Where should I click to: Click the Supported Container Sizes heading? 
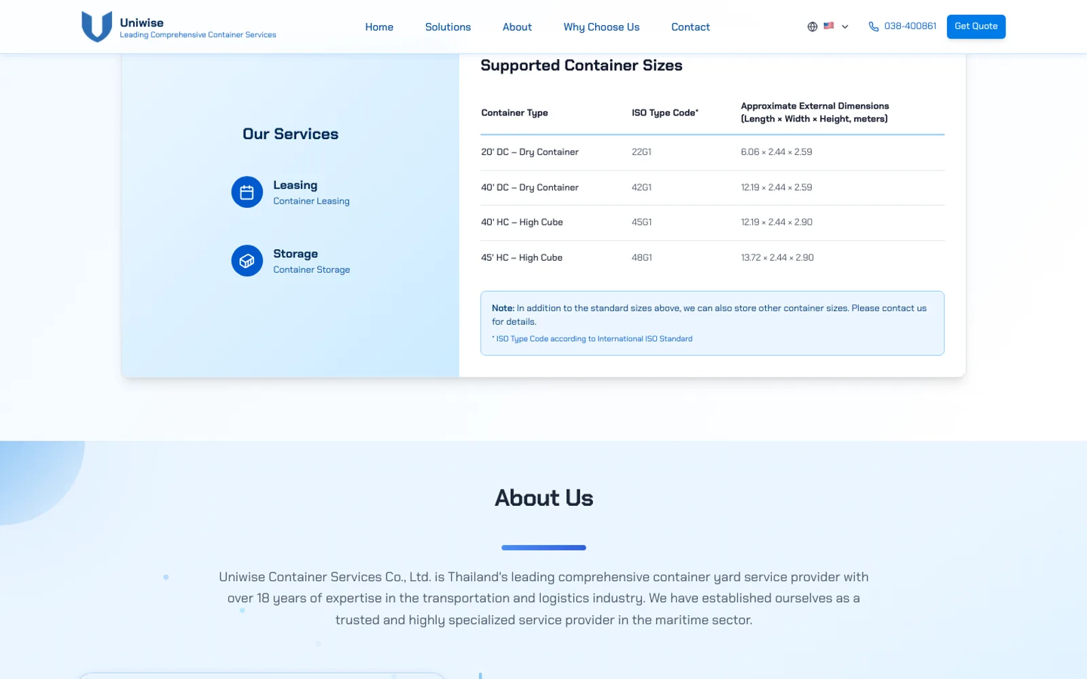click(x=582, y=65)
